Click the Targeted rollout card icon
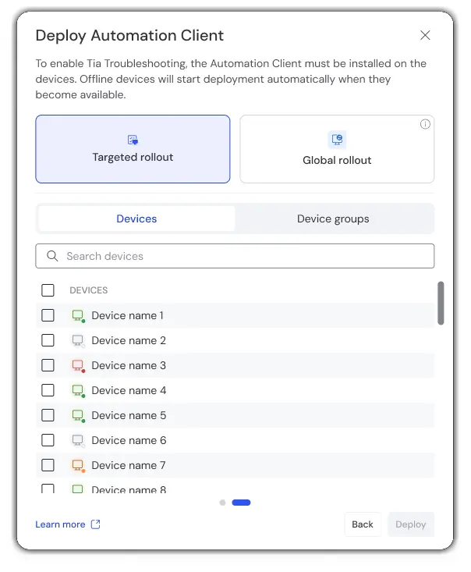Screen dimensions: 471x572 pos(133,140)
